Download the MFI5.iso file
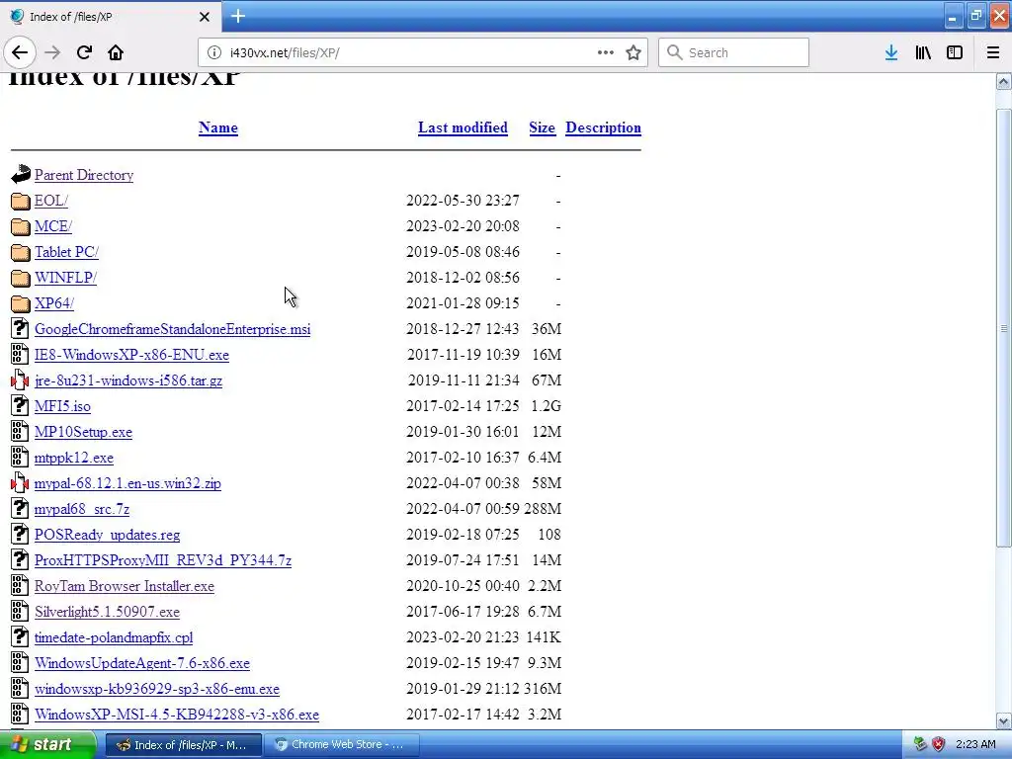The height and width of the screenshot is (759, 1012). point(62,406)
